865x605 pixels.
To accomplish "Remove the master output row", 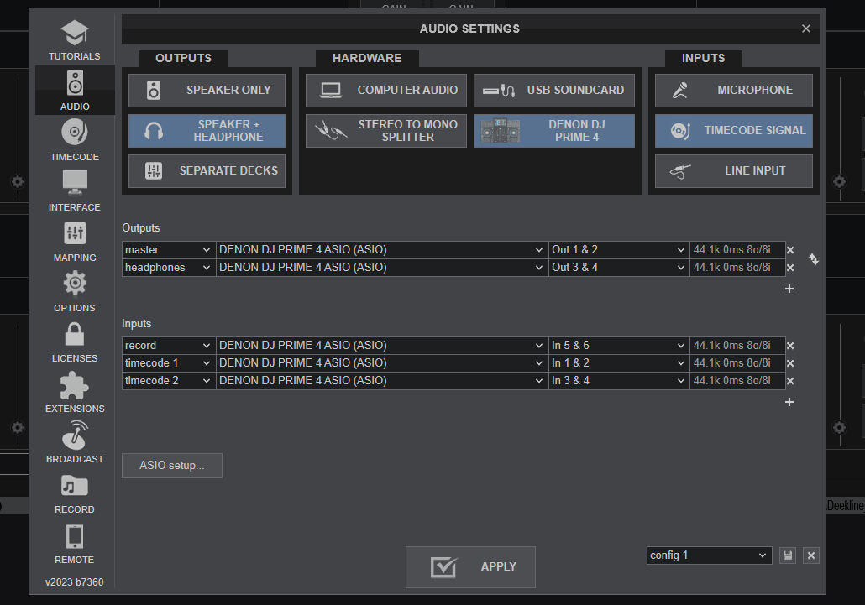I will pos(790,250).
